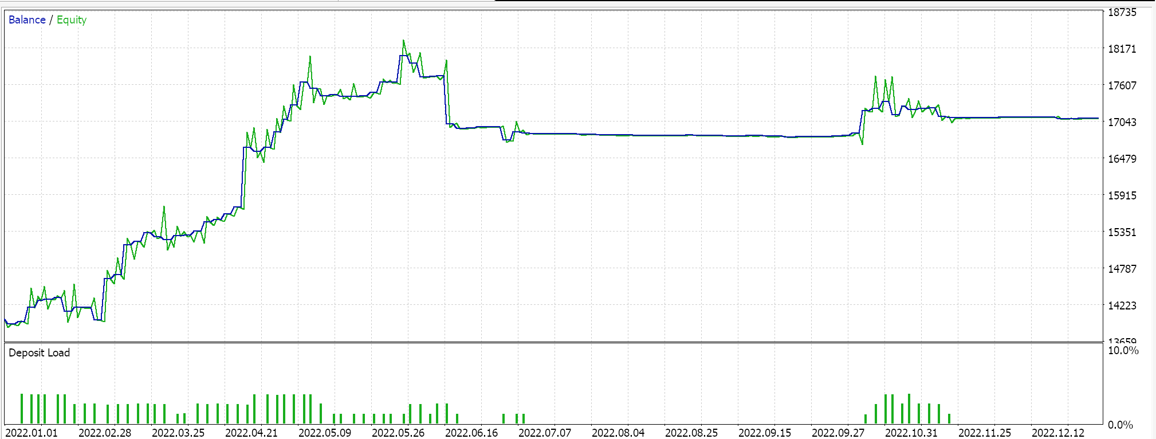The height and width of the screenshot is (439, 1156).
Task: Click the 17043 value axis label
Action: [x=1122, y=122]
